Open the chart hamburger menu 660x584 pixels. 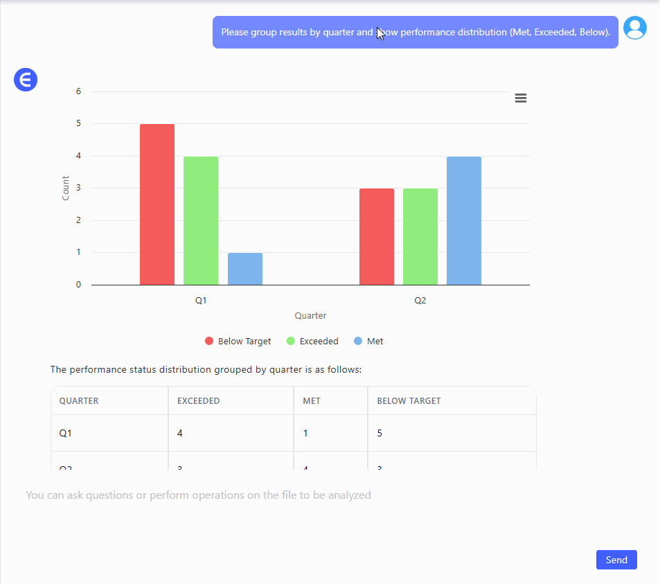[521, 98]
